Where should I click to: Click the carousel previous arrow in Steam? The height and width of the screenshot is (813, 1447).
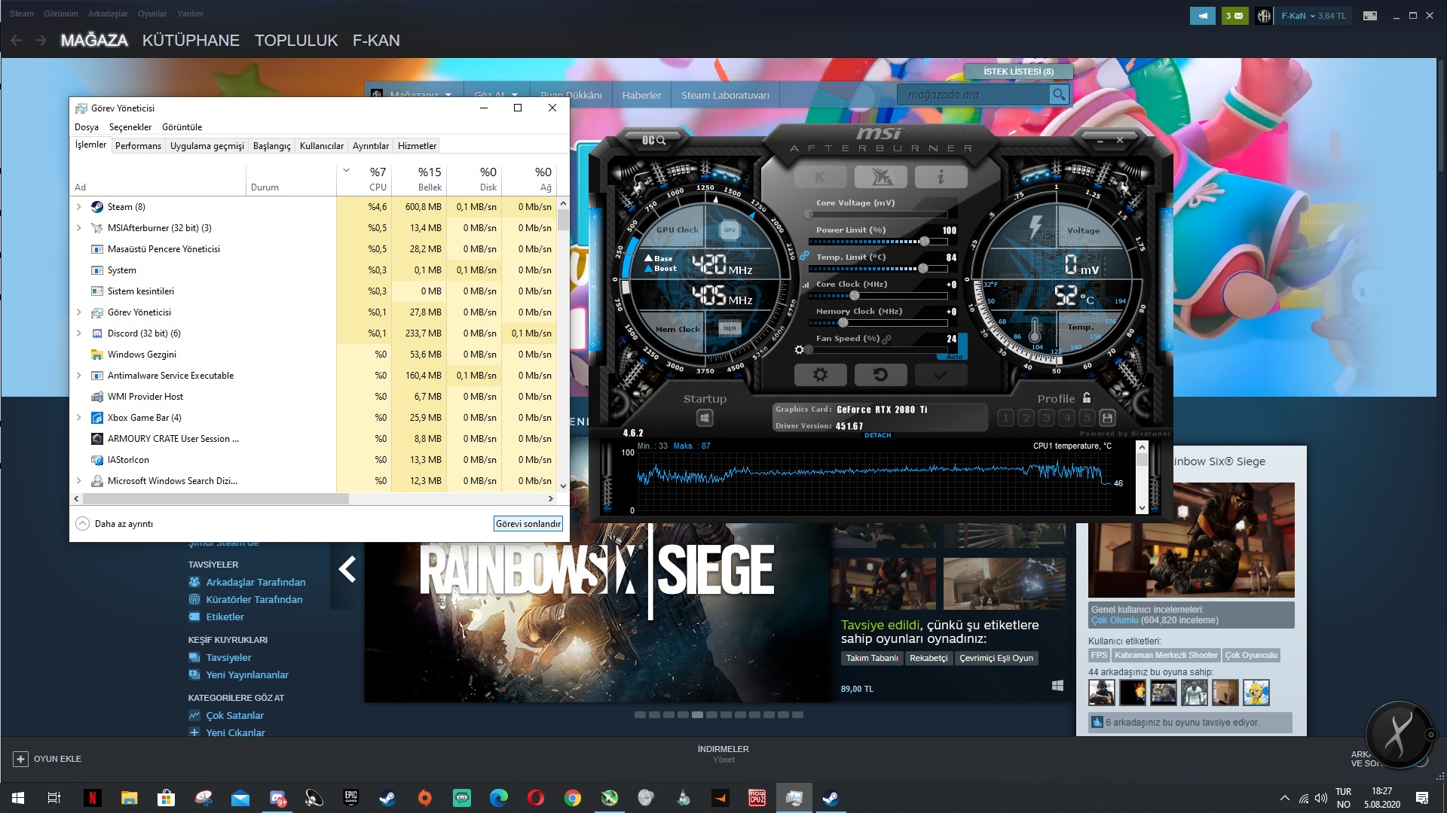[x=347, y=569]
